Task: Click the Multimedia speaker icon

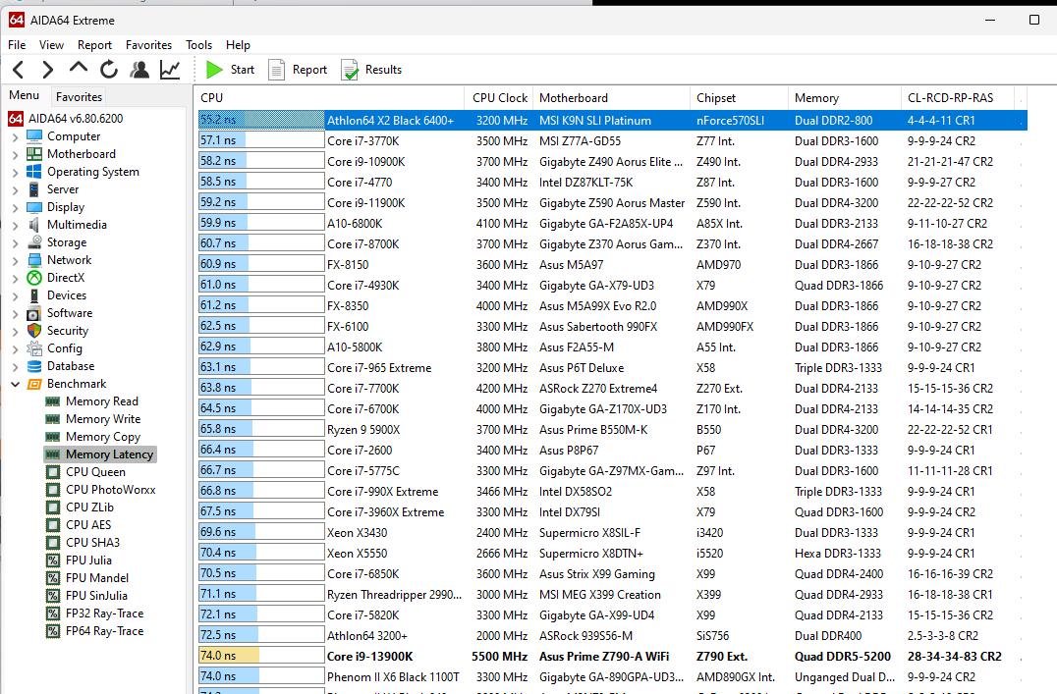Action: coord(34,225)
